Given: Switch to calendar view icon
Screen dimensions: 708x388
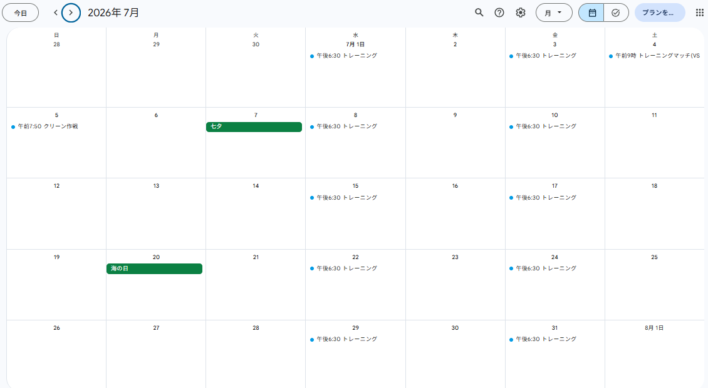Looking at the screenshot, I should [591, 13].
